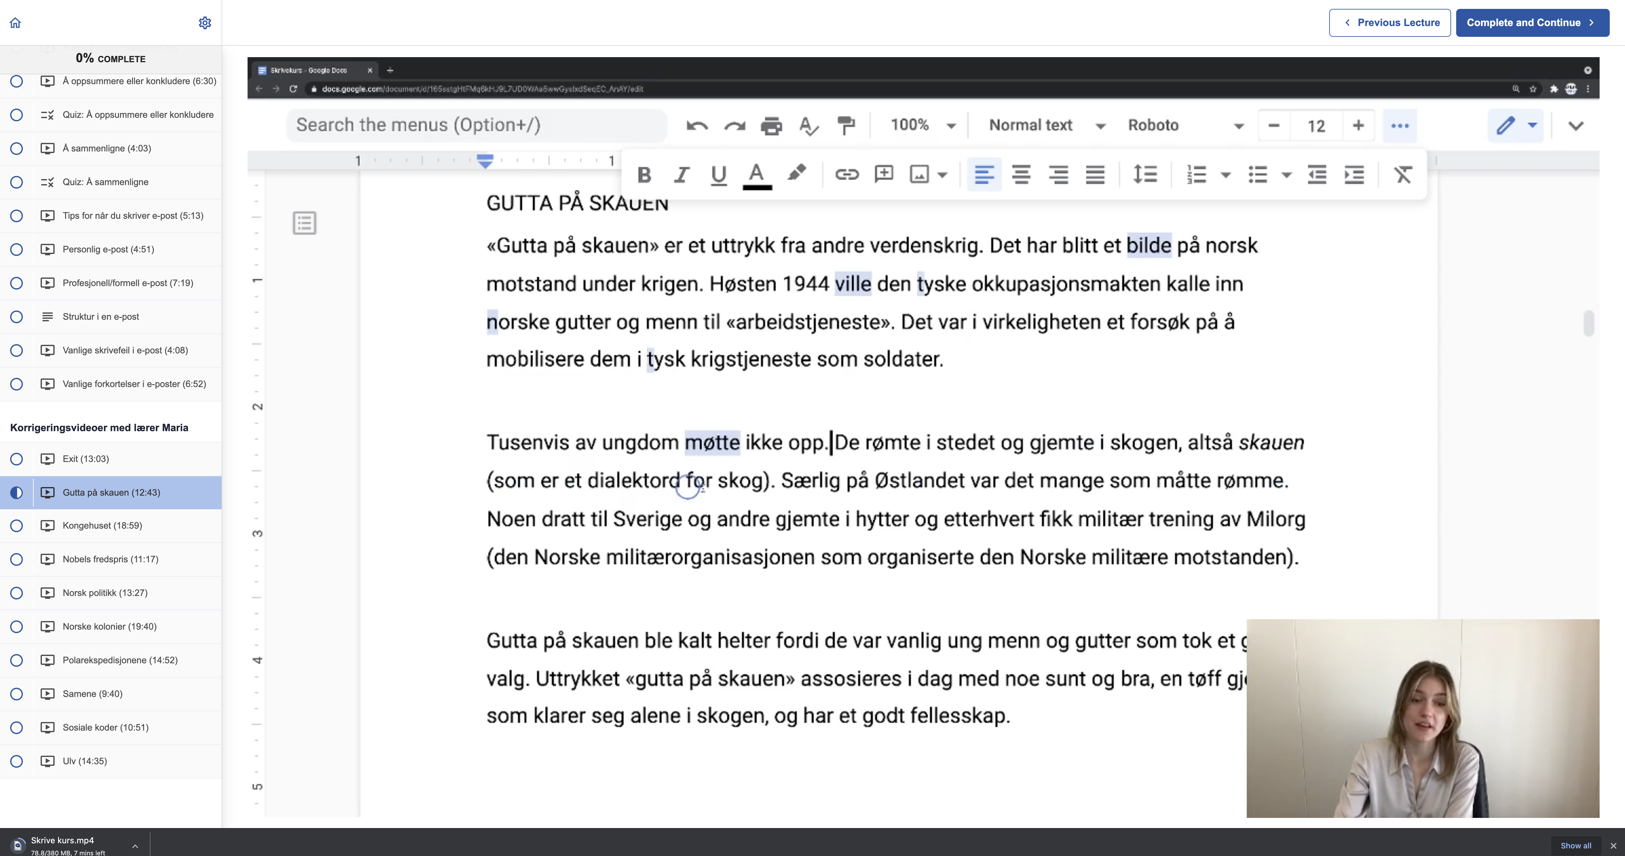Image resolution: width=1625 pixels, height=856 pixels.
Task: Expand the bulleted list style dropdown
Action: click(1287, 176)
